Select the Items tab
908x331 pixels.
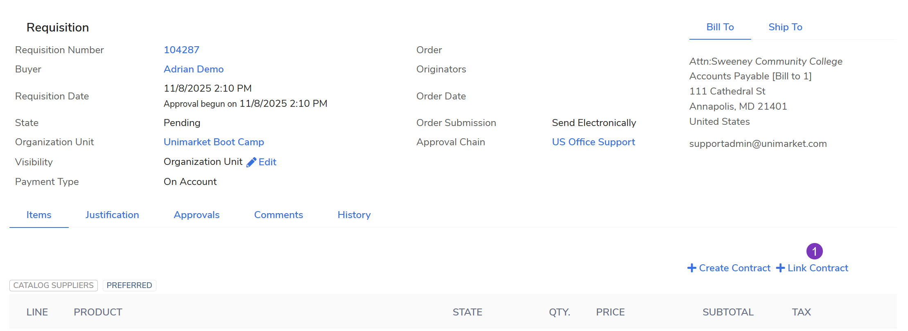pyautogui.click(x=39, y=215)
